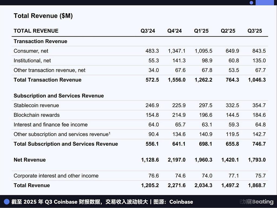
Task: Click the 动察Beating watermark logo
Action: click(x=256, y=202)
